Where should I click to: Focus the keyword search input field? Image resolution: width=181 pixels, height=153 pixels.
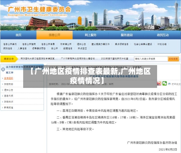tap(151, 59)
